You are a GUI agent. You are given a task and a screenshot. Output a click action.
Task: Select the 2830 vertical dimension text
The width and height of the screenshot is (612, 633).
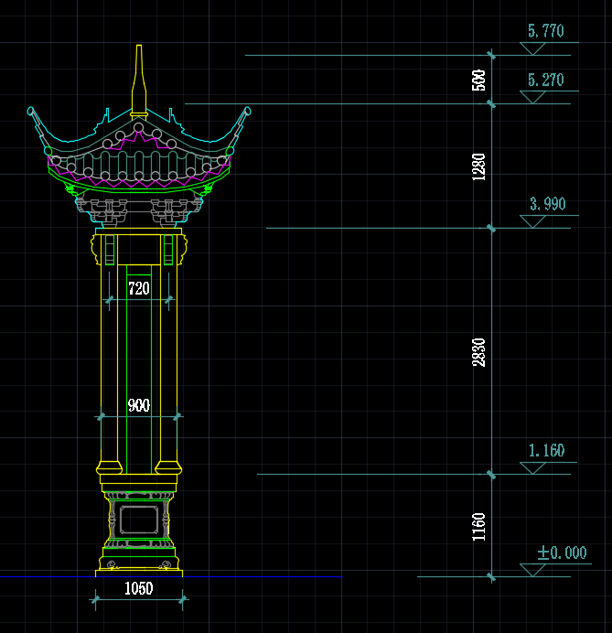(478, 352)
